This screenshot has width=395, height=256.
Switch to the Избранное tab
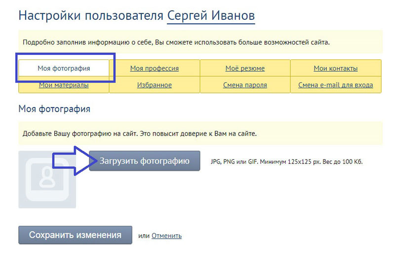154,85
